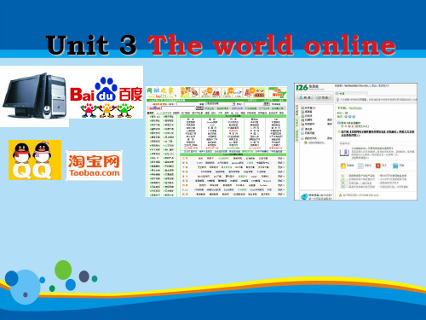Image resolution: width=426 pixels, height=320 pixels.
Task: Select the QQ penguins logo
Action: (x=35, y=160)
